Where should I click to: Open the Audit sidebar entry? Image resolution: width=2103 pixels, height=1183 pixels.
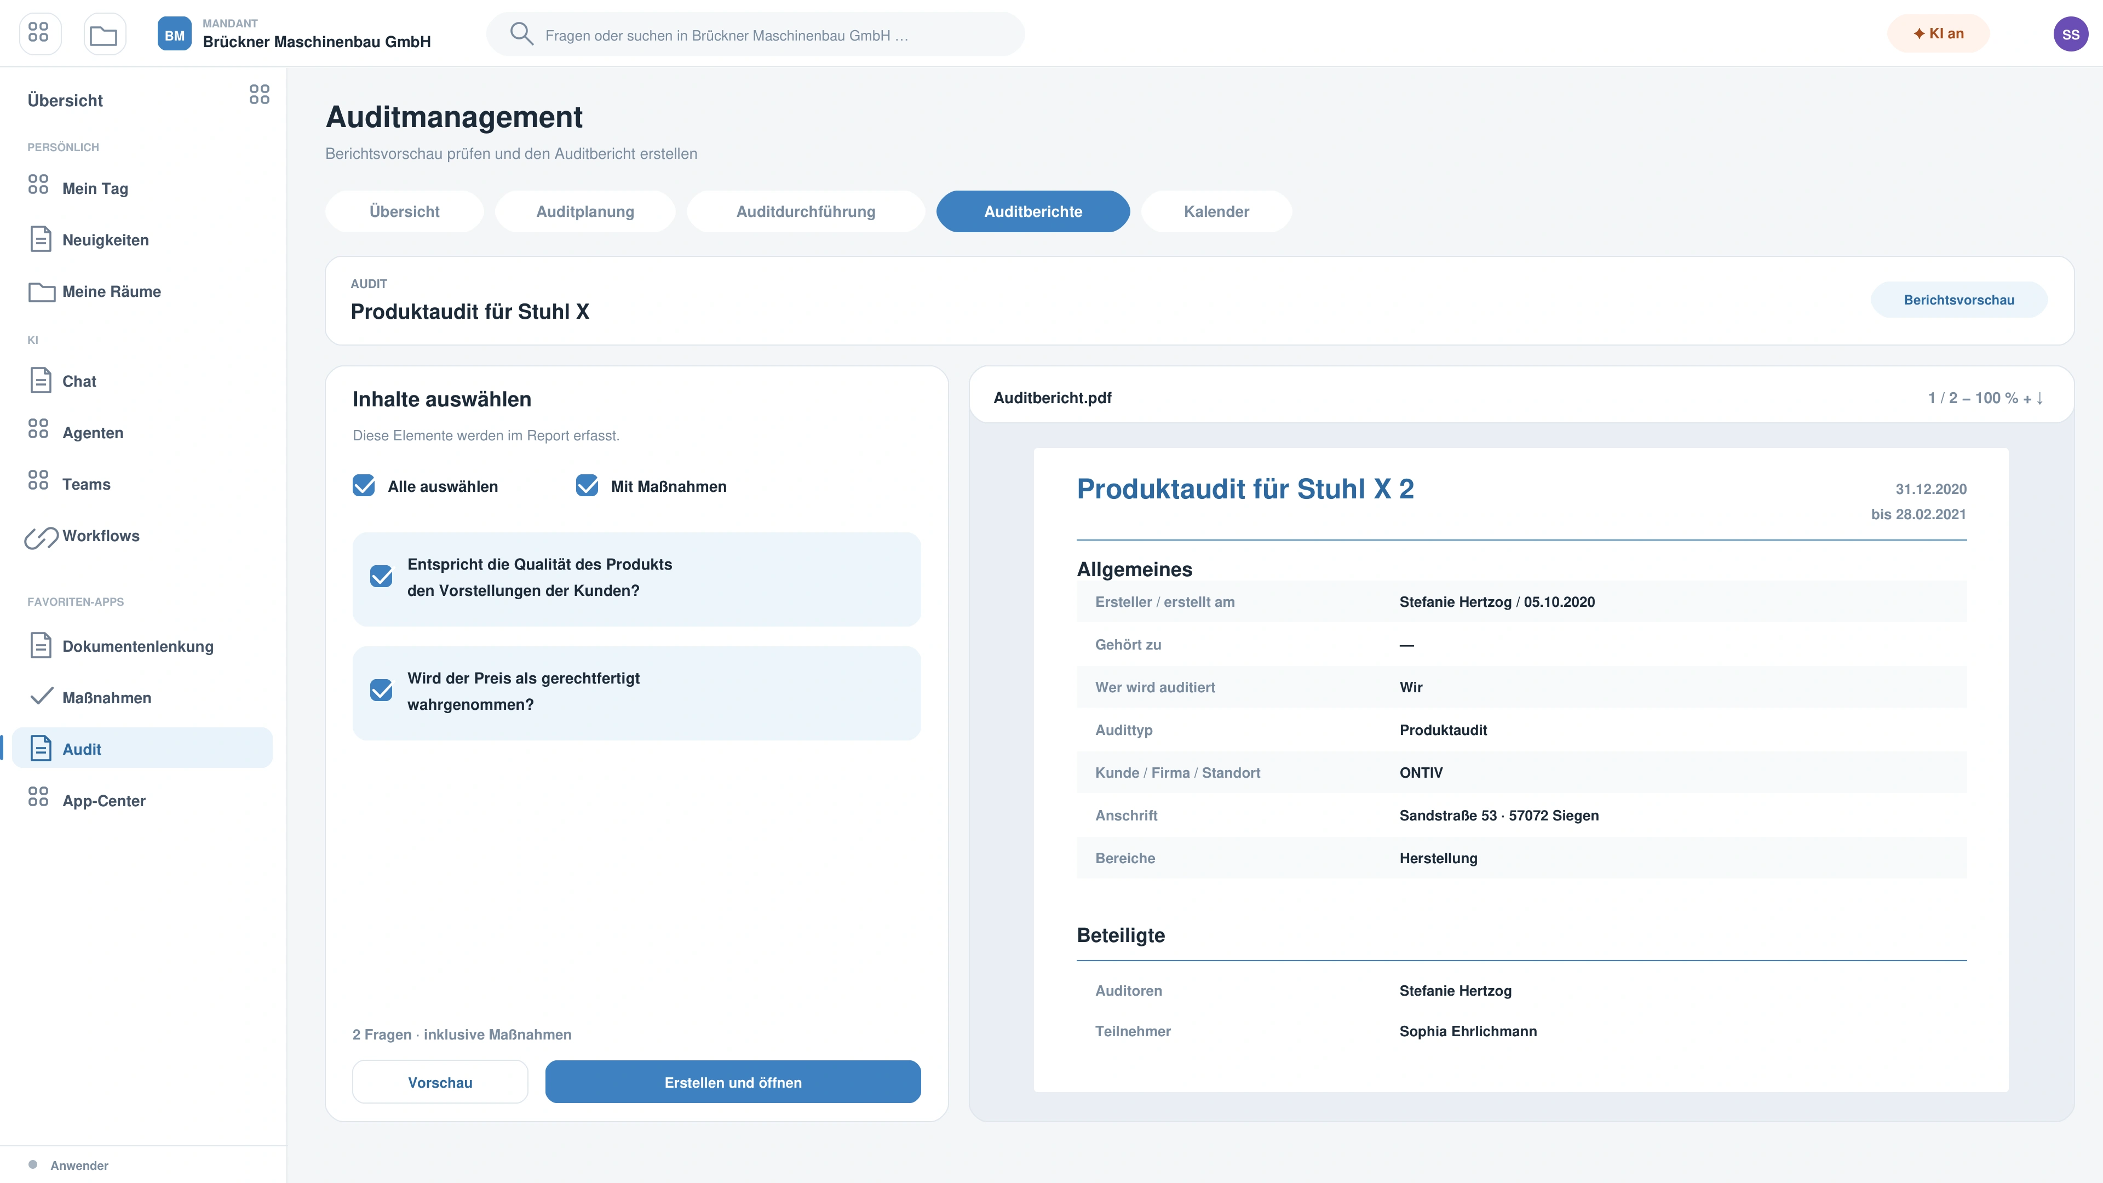(x=142, y=748)
